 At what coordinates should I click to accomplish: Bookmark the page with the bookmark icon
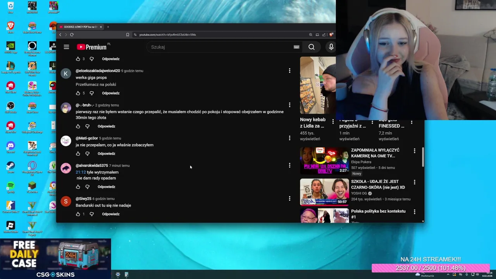[127, 34]
